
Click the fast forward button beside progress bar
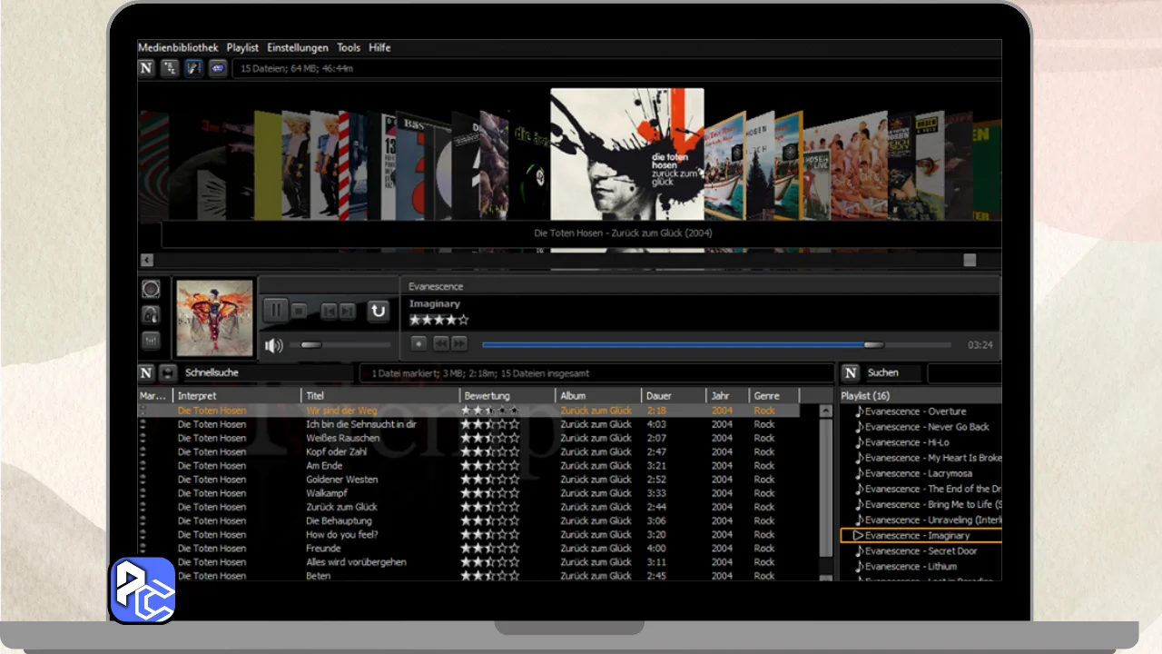tap(459, 343)
